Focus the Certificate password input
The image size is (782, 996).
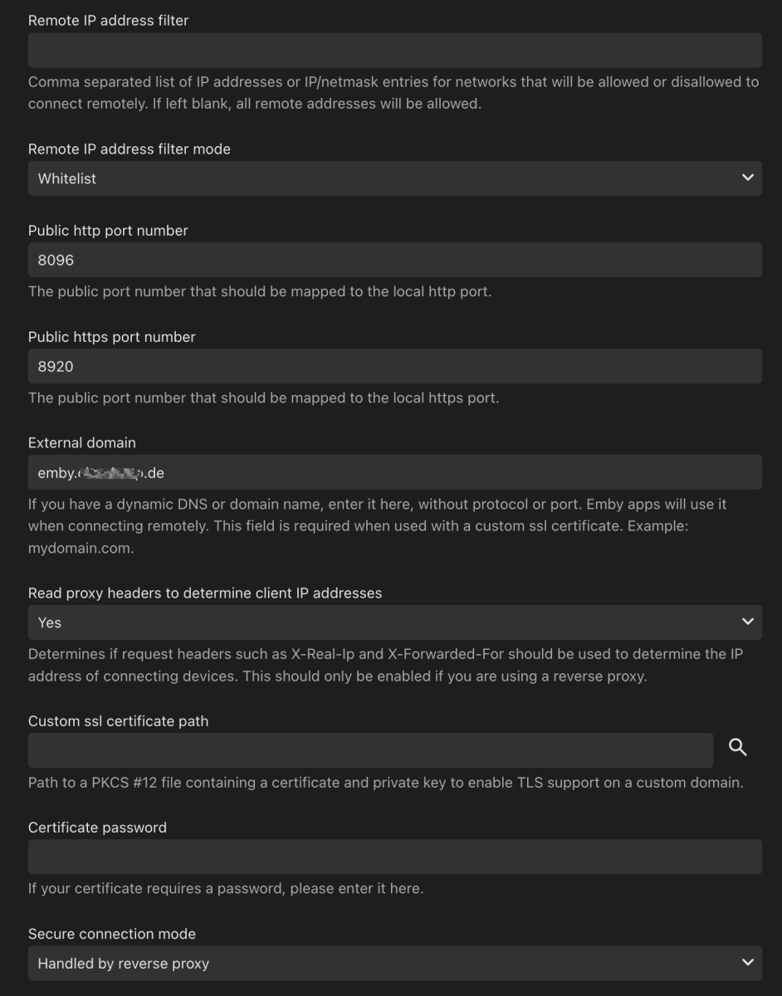coord(395,856)
